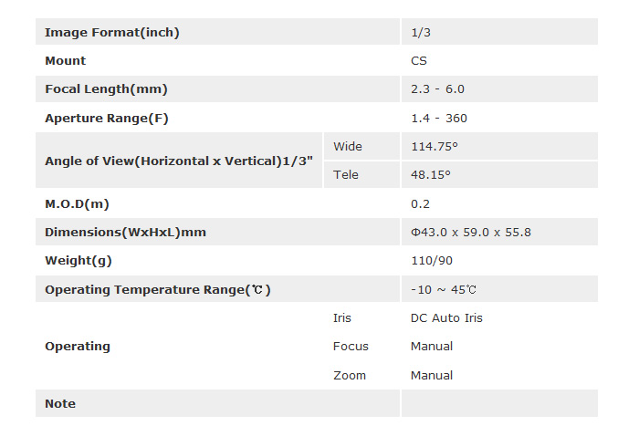The height and width of the screenshot is (426, 639).
Task: Click the Focal Length(mm) label
Action: [x=106, y=89]
